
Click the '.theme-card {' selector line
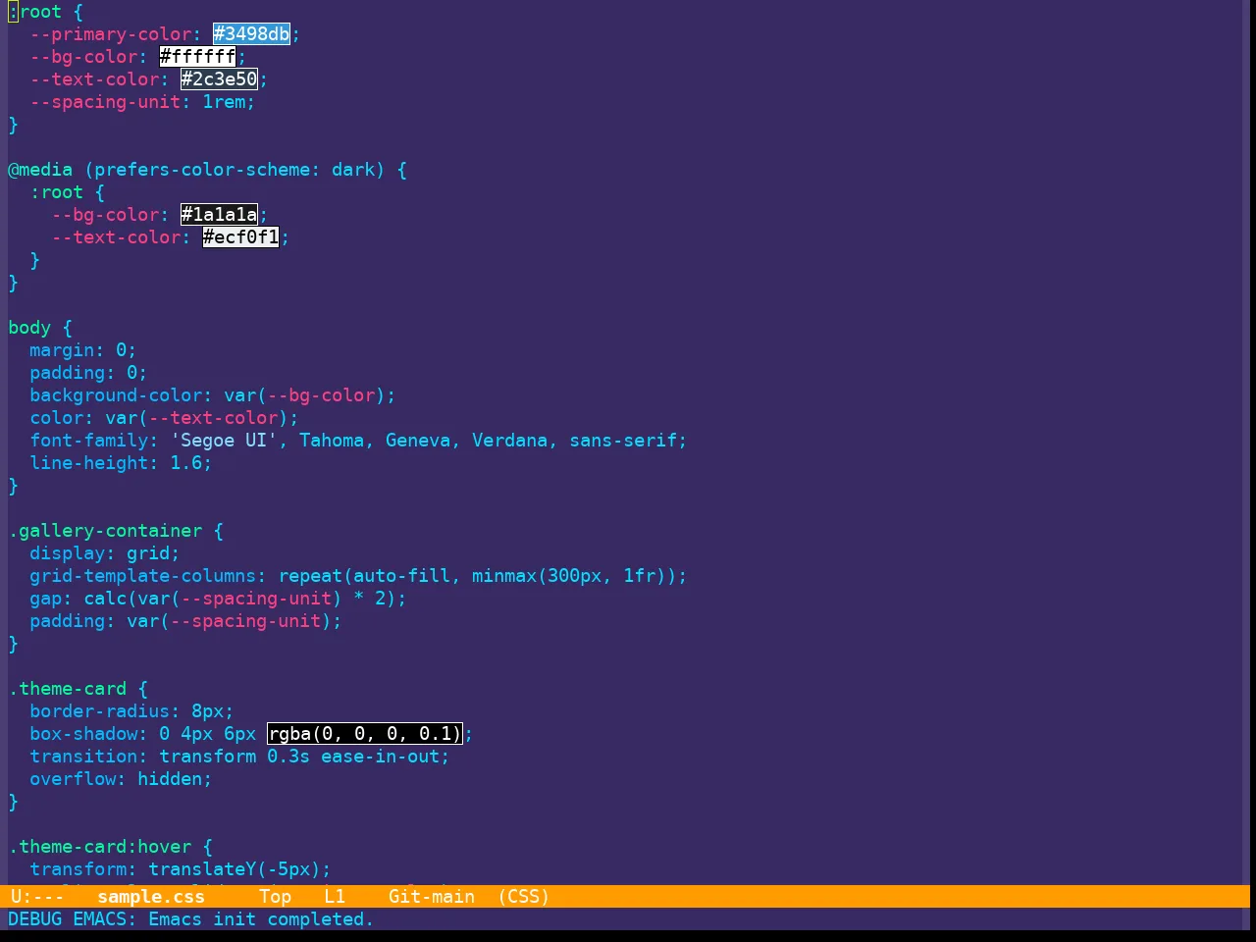coord(78,689)
